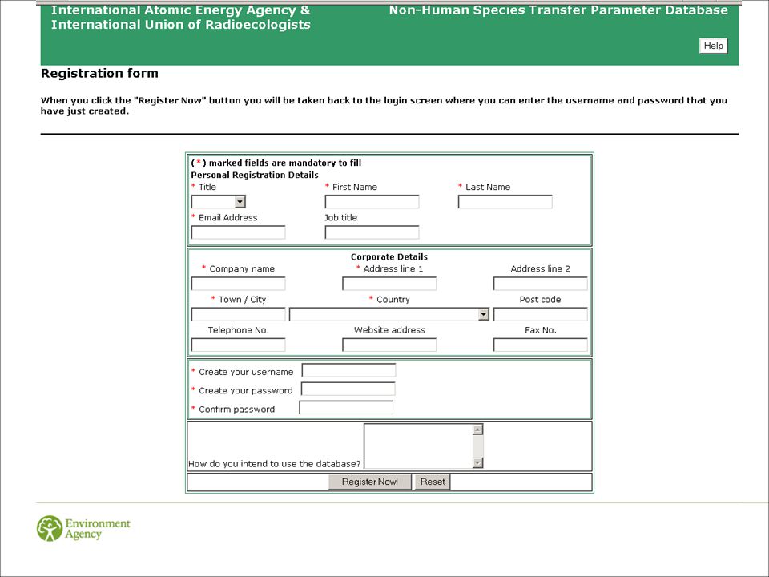Click the Create your password field
This screenshot has height=577, width=769.
coord(348,389)
